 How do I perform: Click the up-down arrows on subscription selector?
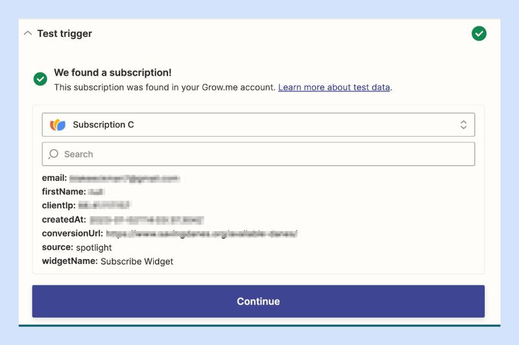(463, 124)
